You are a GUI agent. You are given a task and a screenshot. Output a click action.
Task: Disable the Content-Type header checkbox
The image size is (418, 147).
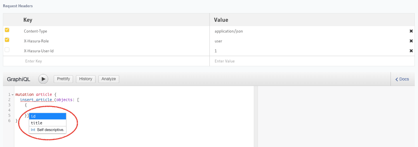pos(7,30)
